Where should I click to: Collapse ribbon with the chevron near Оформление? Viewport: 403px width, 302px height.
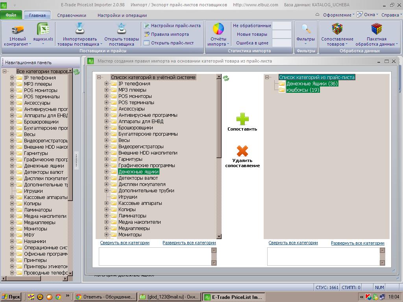coord(318,15)
